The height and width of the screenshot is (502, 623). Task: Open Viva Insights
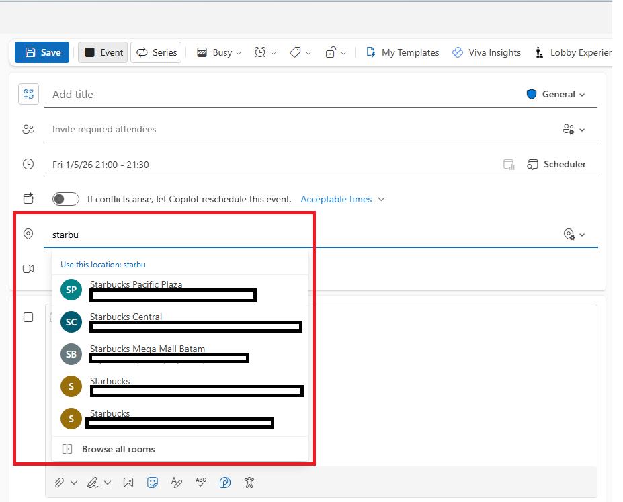pos(487,52)
